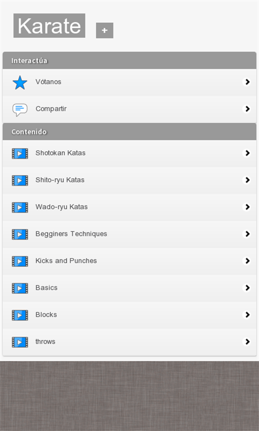Screen dimensions: 259x431
Task: Expand Vótanos using its chevron arrow
Action: pyautogui.click(x=247, y=82)
